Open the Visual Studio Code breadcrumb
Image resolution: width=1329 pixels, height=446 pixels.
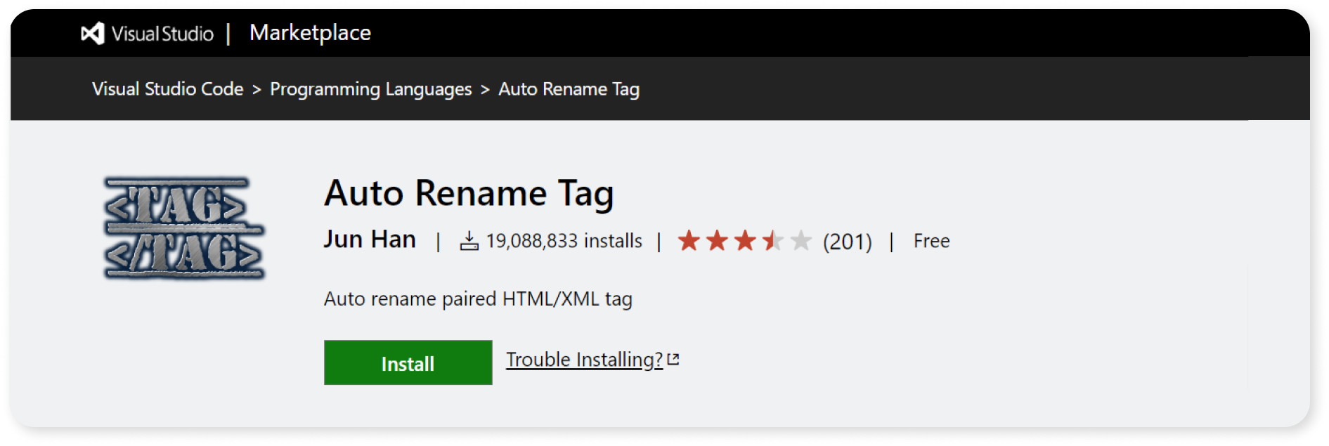click(167, 89)
